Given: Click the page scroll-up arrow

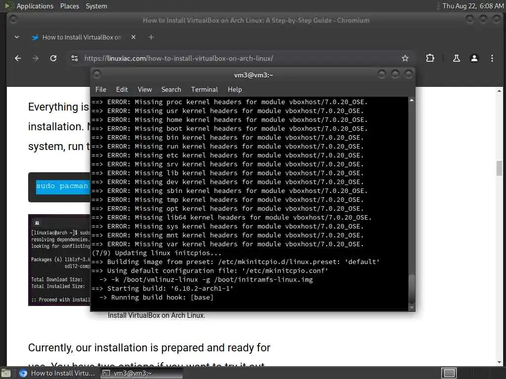Looking at the screenshot, I should (499, 91).
